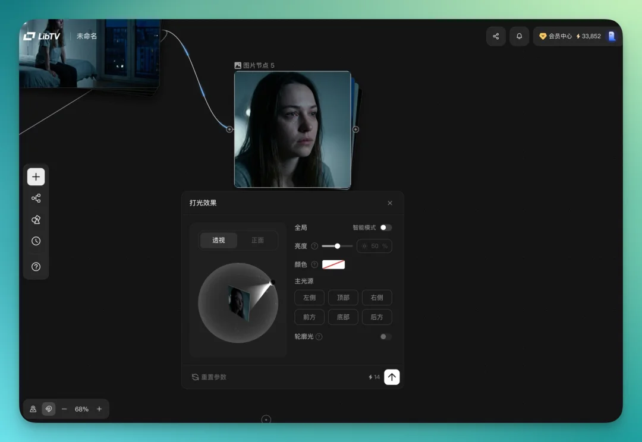Click the locate-user icon near zoom controls
This screenshot has height=442, width=642.
(x=33, y=409)
